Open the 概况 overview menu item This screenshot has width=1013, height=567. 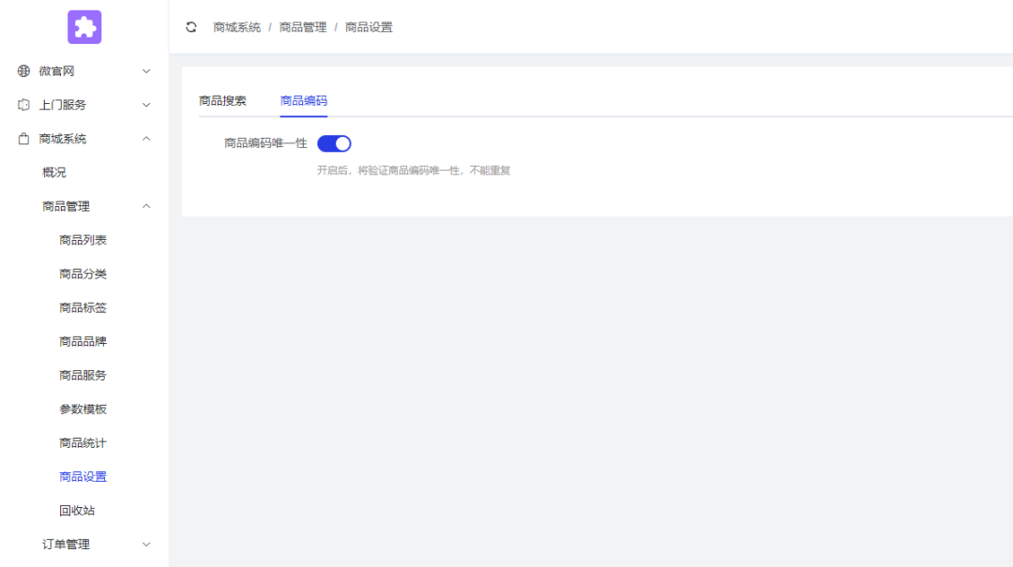(x=54, y=172)
